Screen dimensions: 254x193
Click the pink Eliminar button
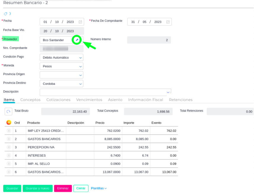tap(63, 188)
